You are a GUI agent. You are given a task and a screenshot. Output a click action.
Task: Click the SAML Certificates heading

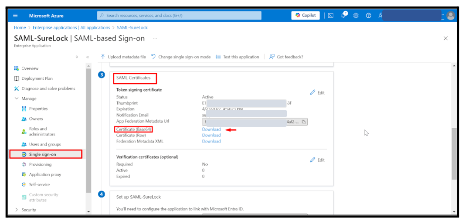coord(133,78)
